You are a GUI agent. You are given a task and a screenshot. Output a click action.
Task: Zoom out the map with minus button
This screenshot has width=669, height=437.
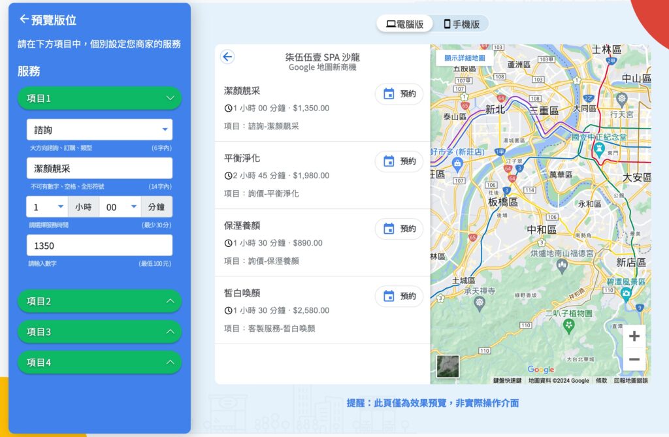coord(634,359)
